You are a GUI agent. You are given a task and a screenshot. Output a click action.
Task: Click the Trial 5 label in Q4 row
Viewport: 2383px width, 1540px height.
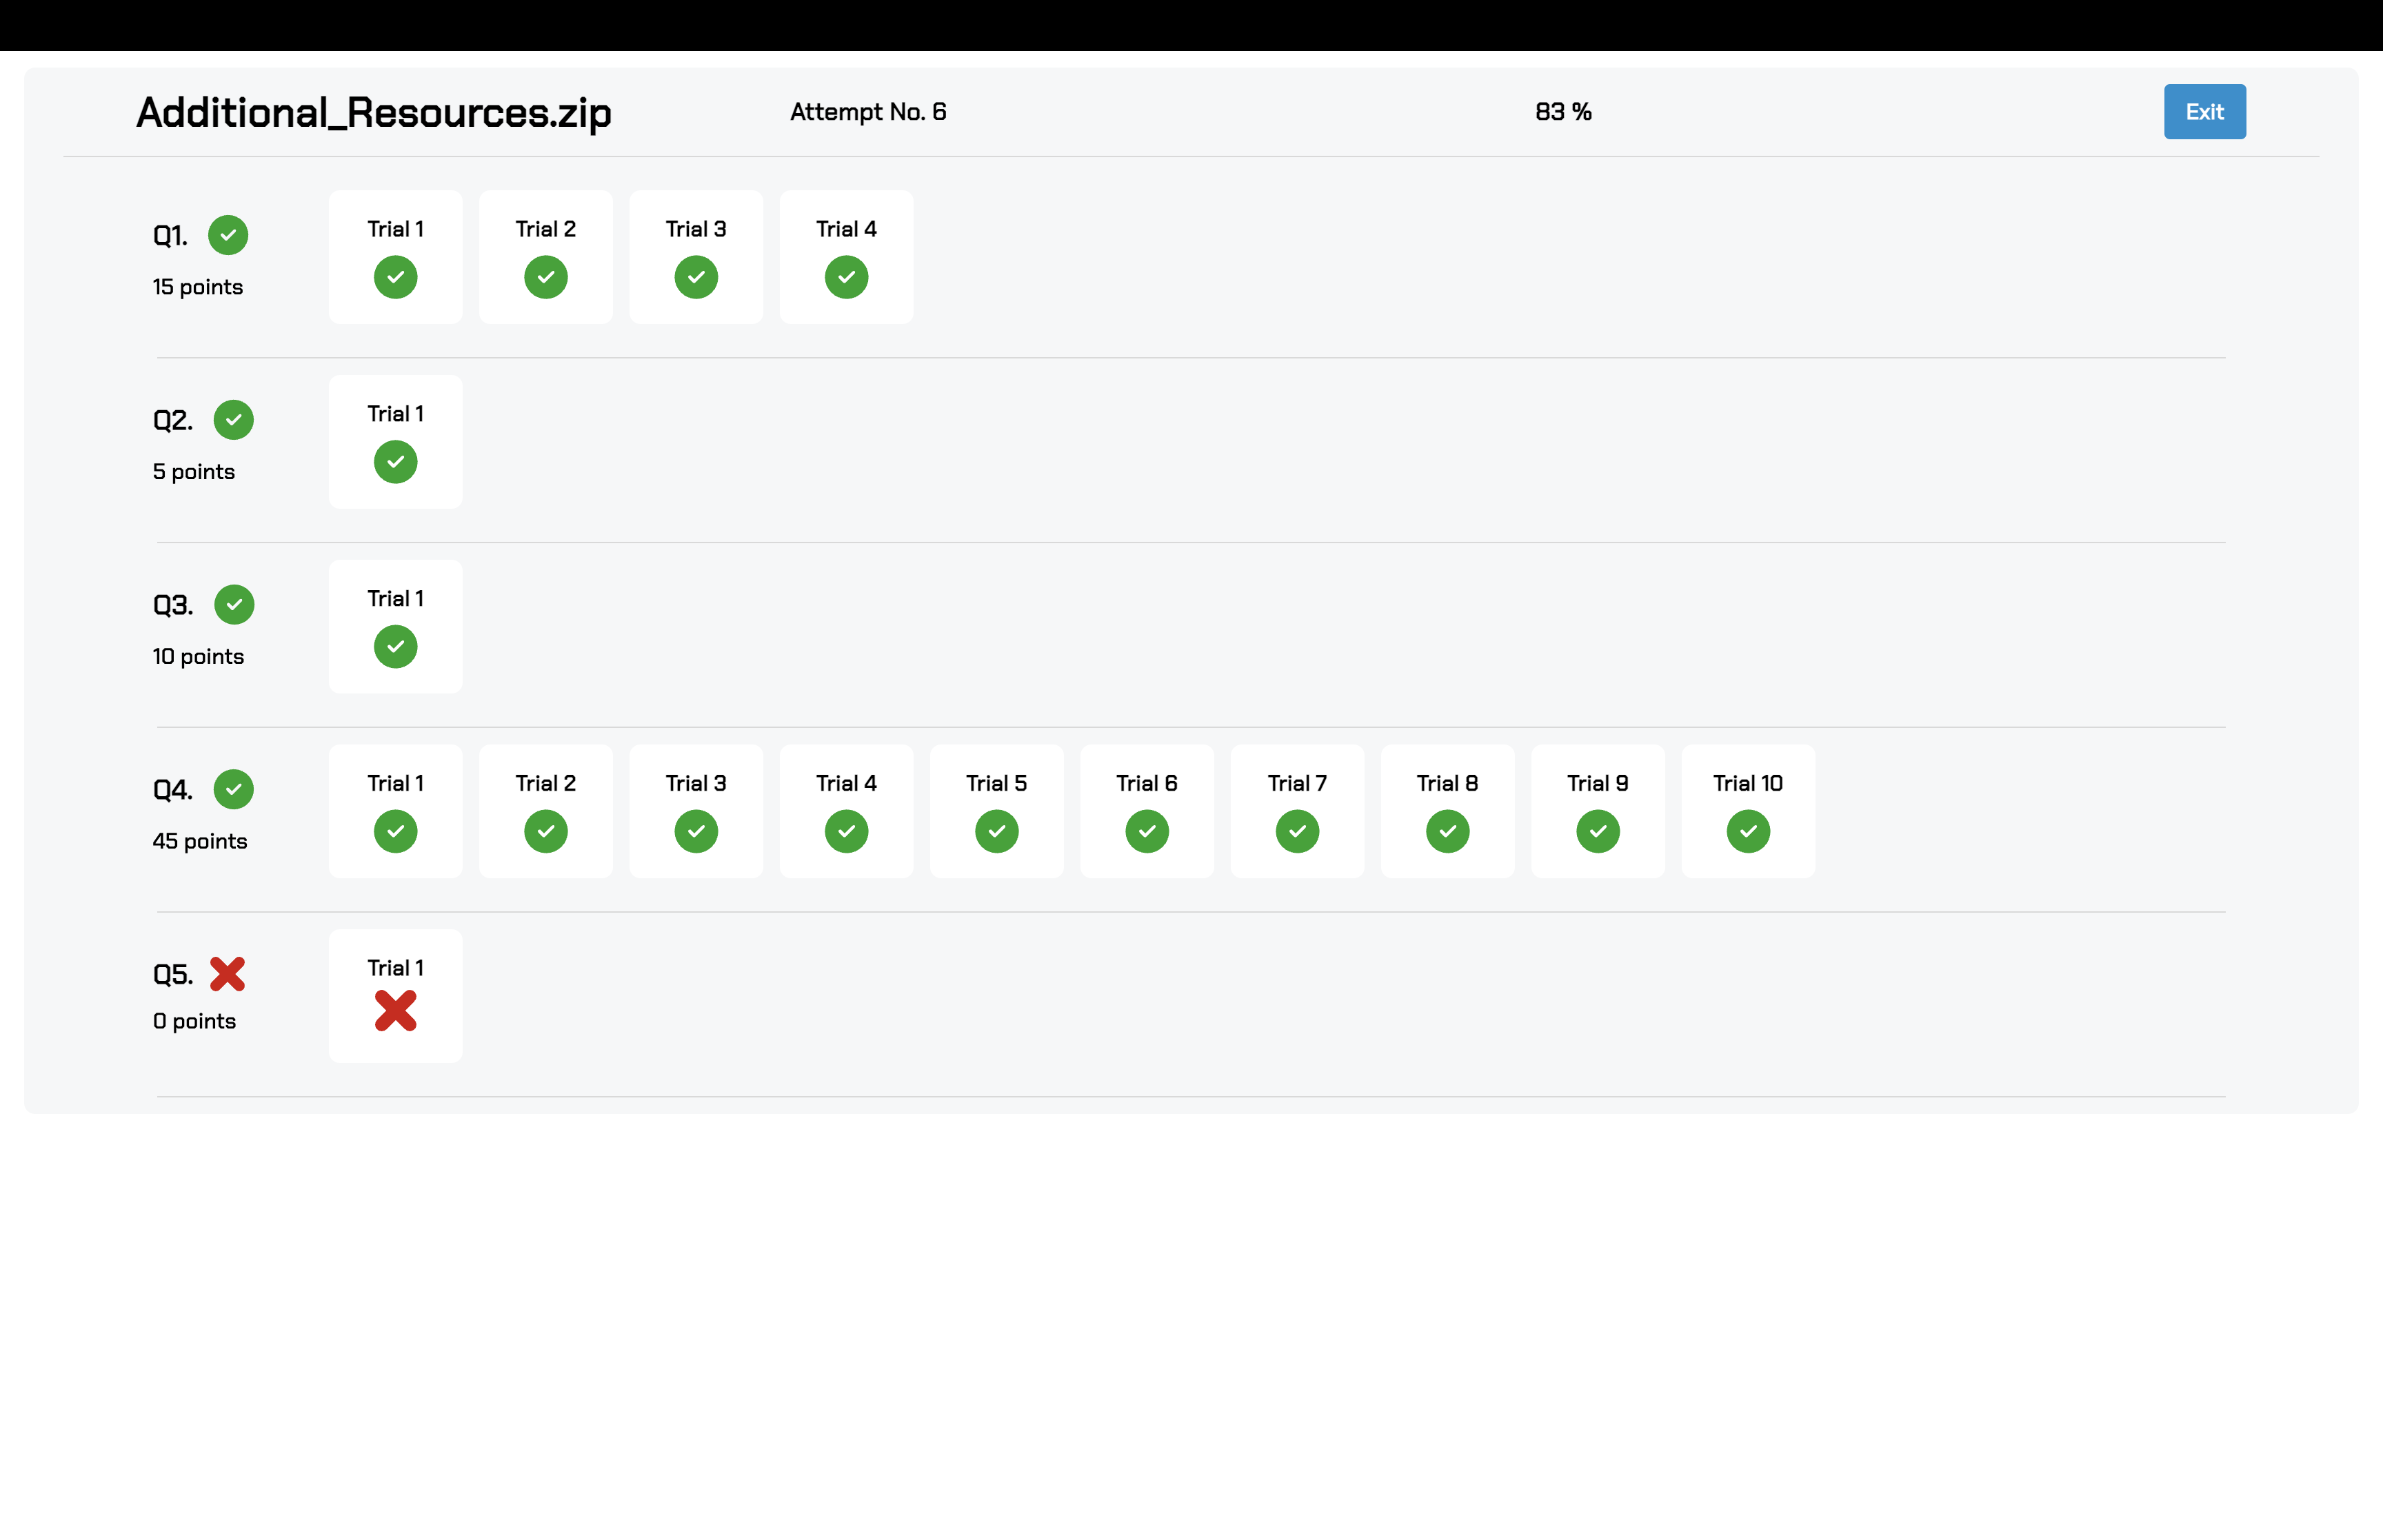(997, 783)
